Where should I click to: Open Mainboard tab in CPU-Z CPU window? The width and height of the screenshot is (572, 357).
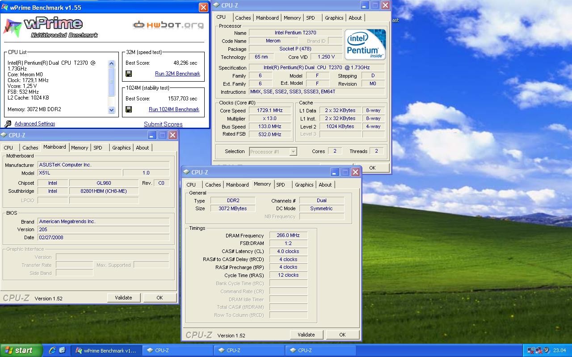point(267,18)
